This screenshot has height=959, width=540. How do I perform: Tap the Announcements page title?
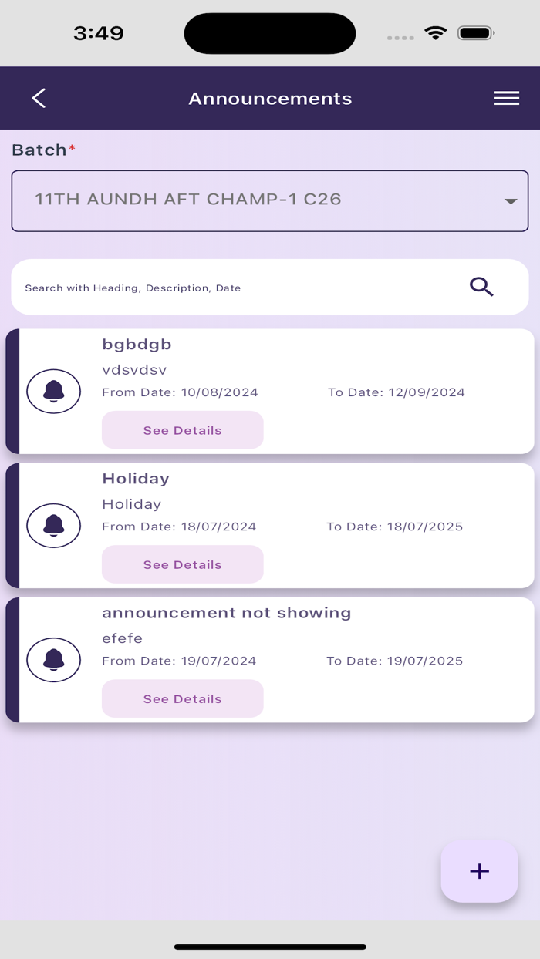[270, 99]
